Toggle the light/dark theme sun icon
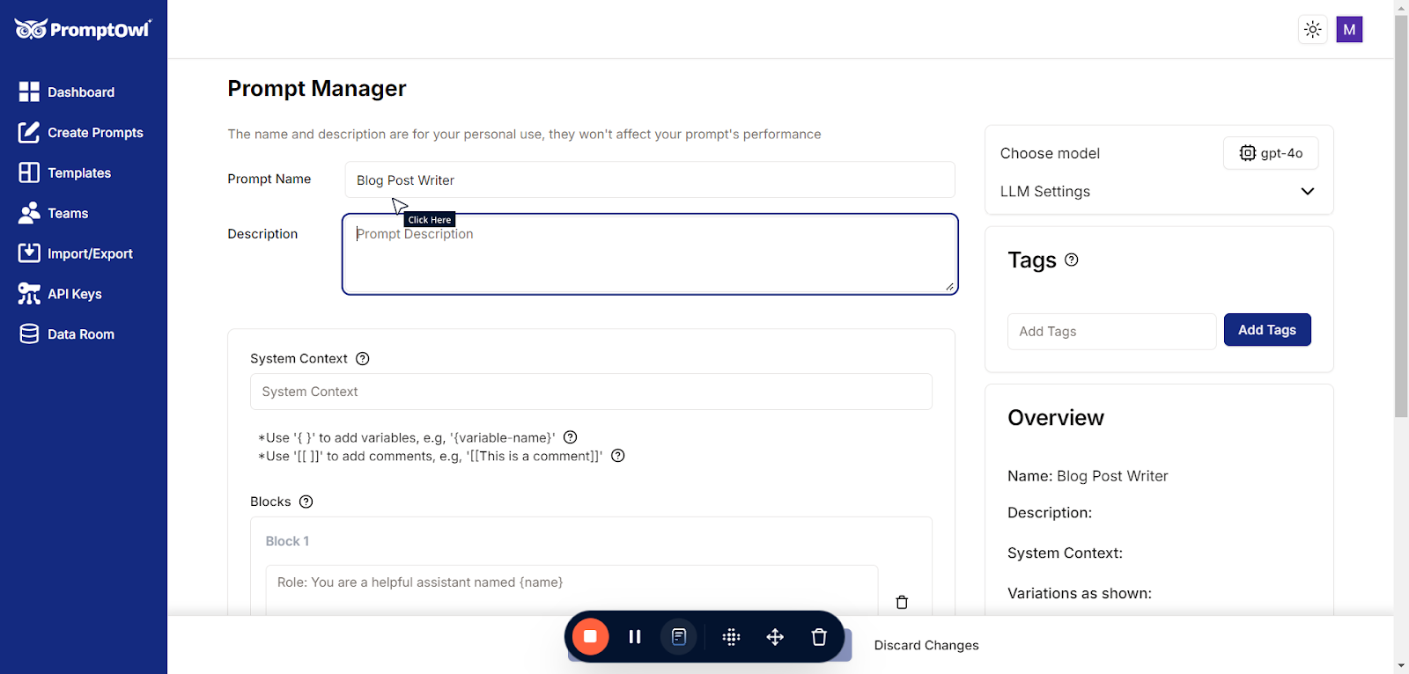This screenshot has width=1409, height=674. tap(1313, 30)
